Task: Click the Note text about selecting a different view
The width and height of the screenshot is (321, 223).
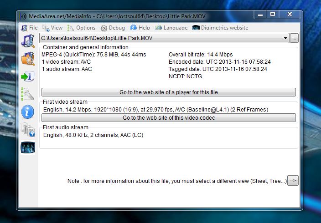Action: pyautogui.click(x=177, y=181)
